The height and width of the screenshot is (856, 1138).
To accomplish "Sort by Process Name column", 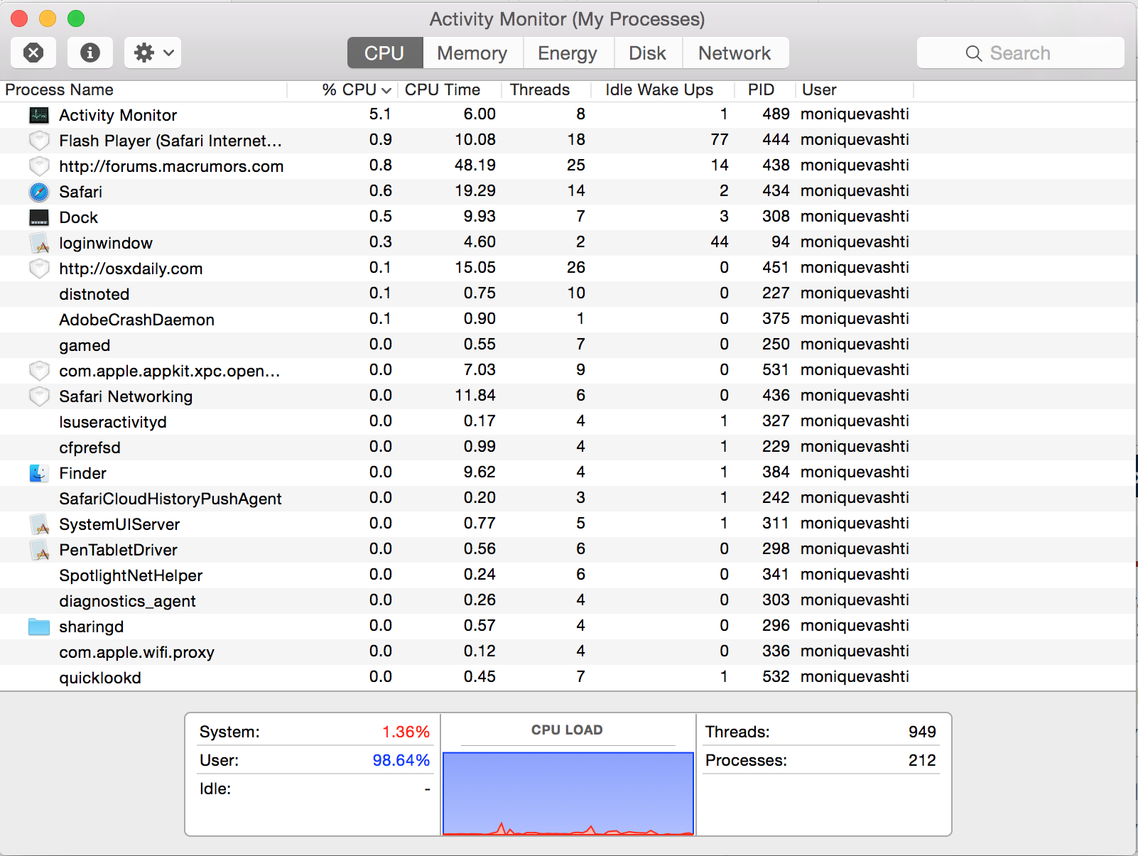I will (143, 90).
